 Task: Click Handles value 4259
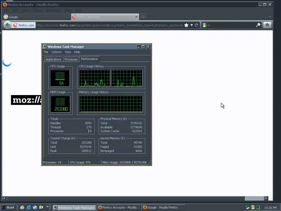point(88,123)
